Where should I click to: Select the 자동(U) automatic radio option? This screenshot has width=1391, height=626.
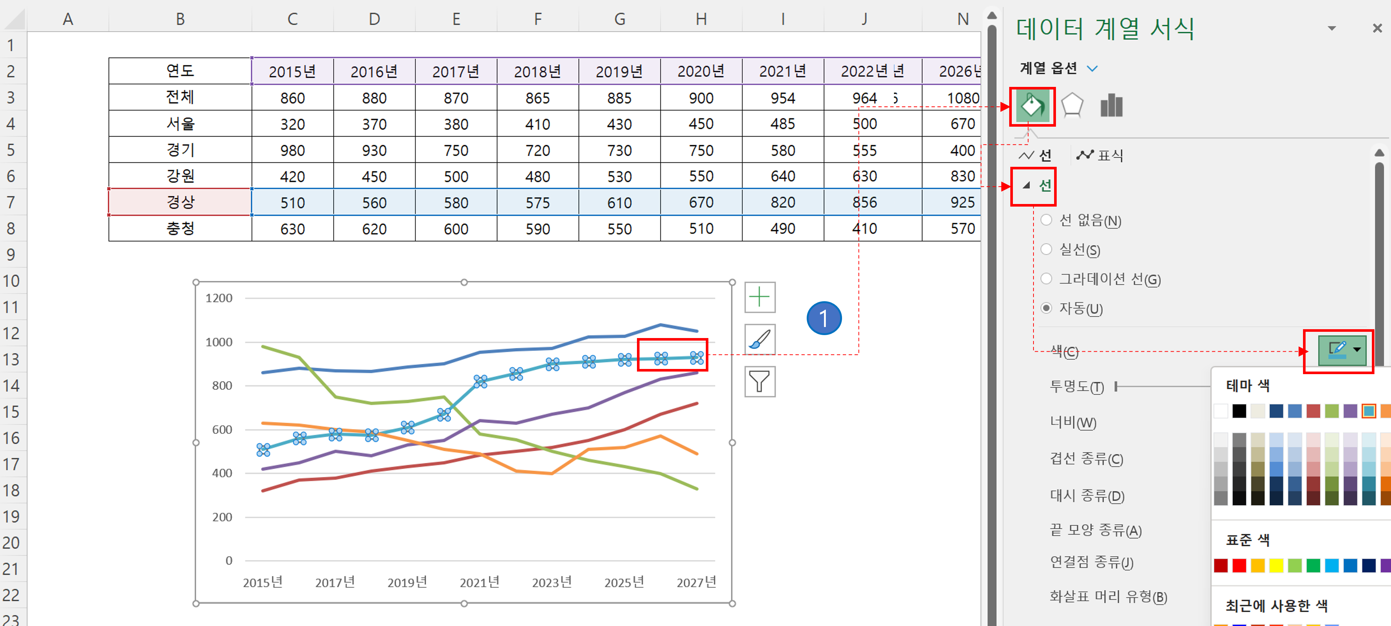click(1046, 308)
